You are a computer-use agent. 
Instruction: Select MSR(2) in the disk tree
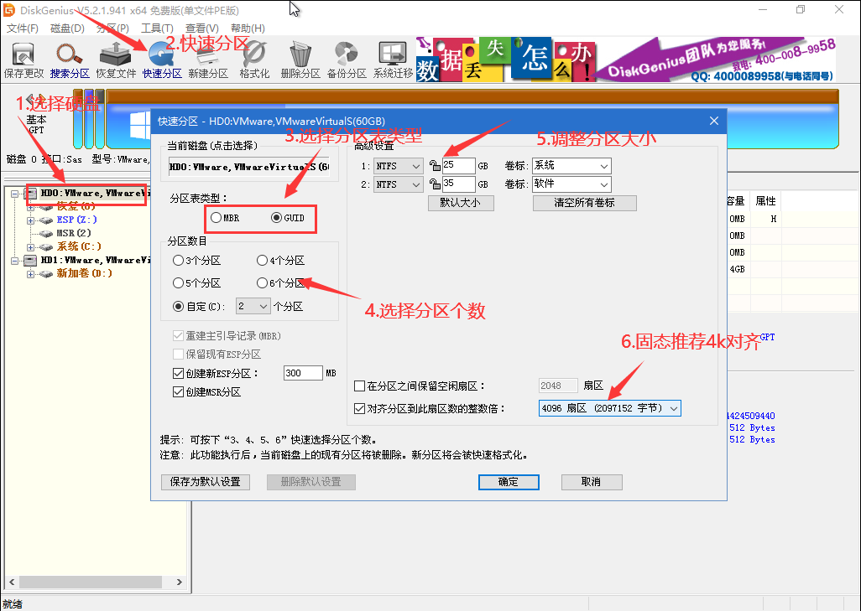(74, 233)
